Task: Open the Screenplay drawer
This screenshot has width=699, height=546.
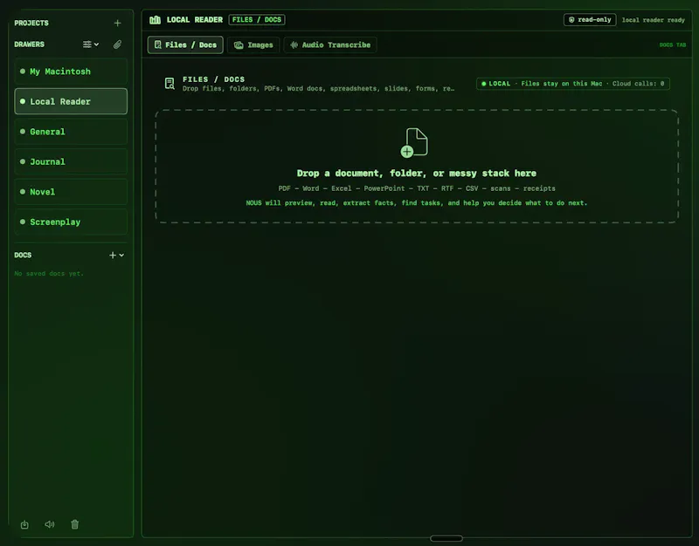Action: pos(71,222)
